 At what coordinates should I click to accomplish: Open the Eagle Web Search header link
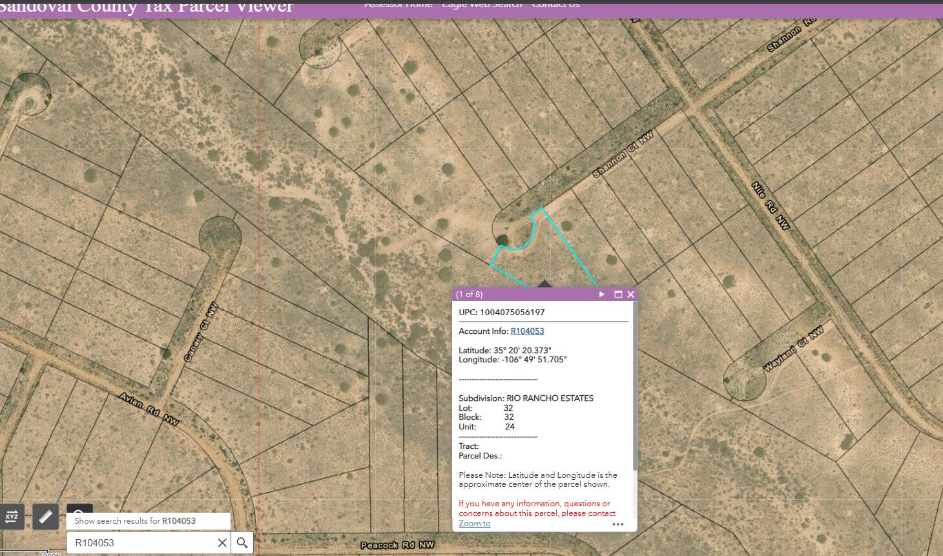point(482,5)
